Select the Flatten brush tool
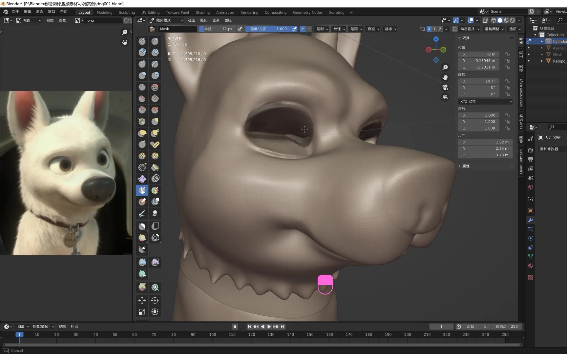567x354 pixels. [142, 98]
